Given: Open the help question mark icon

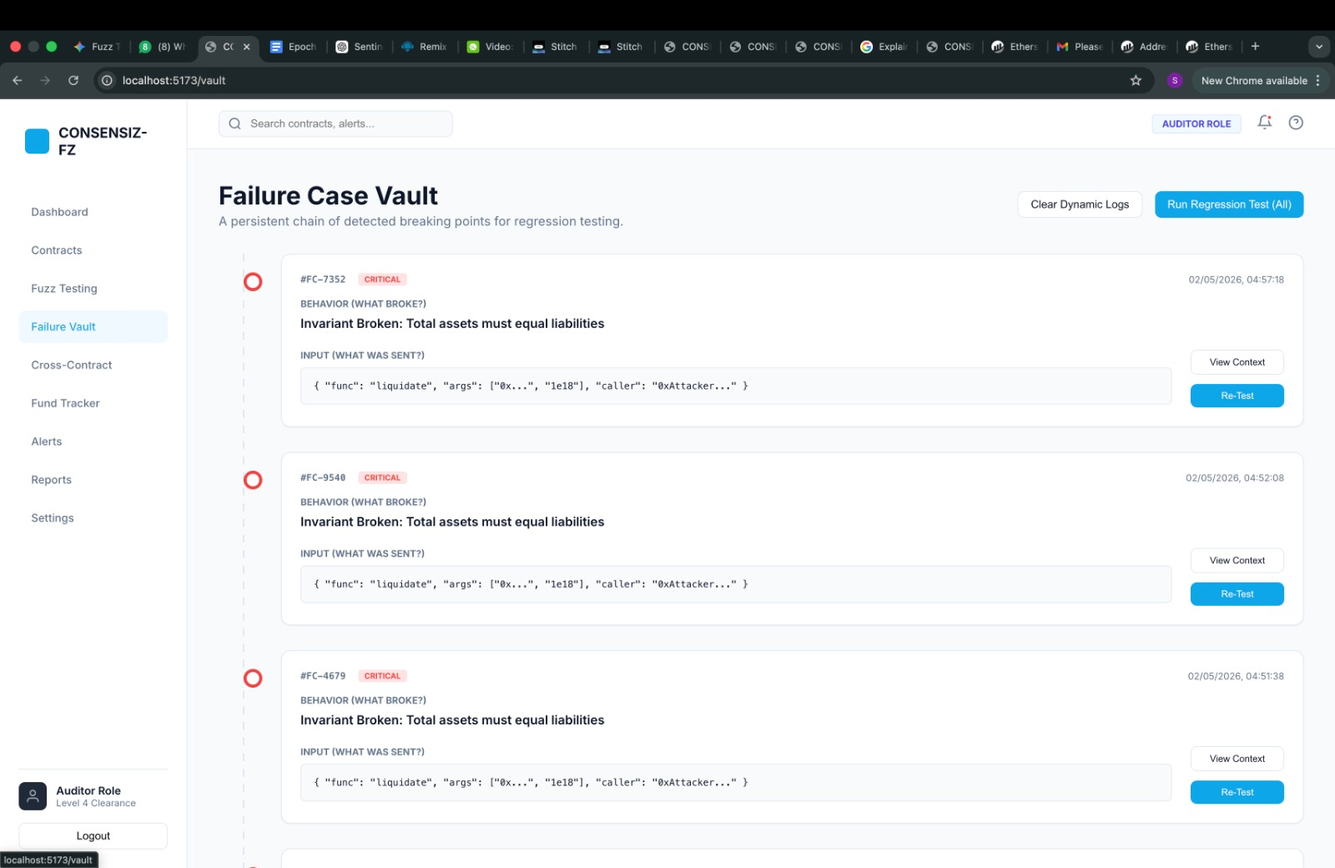Looking at the screenshot, I should (1296, 123).
